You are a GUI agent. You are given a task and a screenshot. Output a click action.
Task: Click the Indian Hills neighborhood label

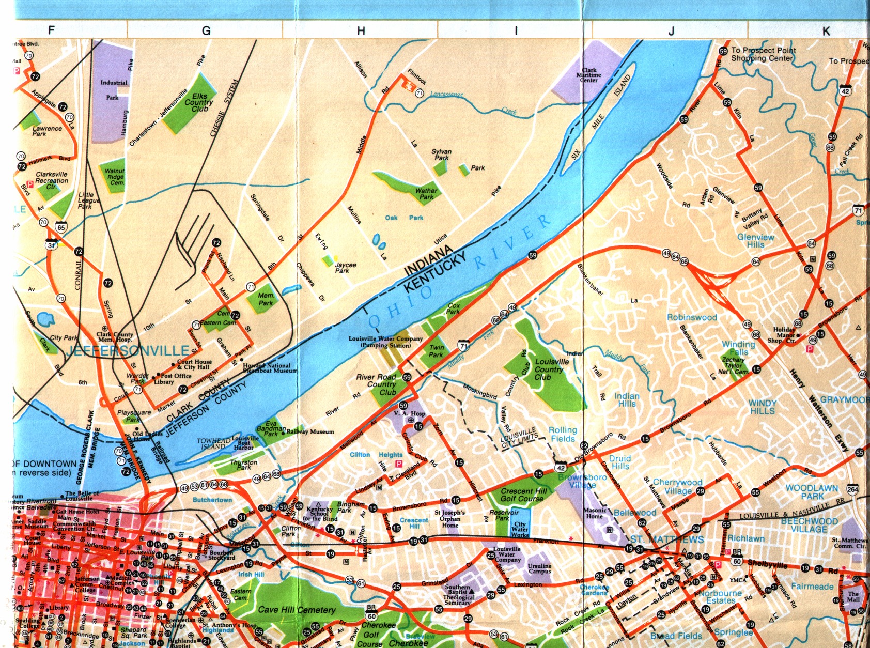[627, 400]
